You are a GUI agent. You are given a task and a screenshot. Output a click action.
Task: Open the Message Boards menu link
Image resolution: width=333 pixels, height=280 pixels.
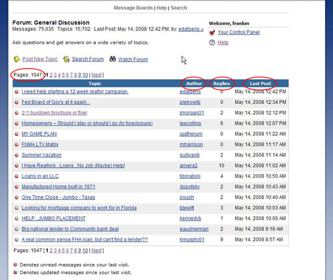(133, 8)
